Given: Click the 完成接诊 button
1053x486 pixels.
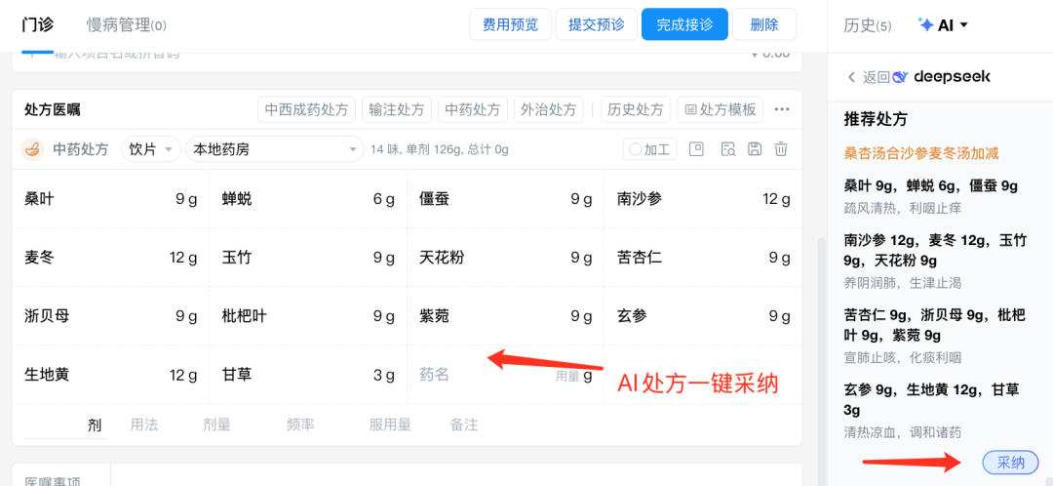Looking at the screenshot, I should (x=685, y=24).
